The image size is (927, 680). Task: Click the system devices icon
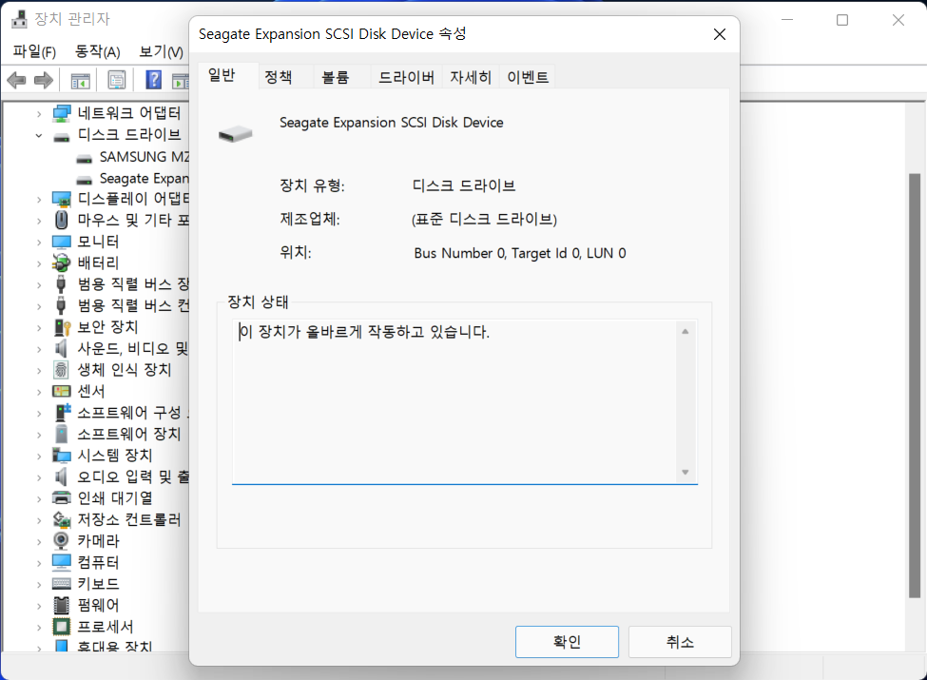click(62, 455)
